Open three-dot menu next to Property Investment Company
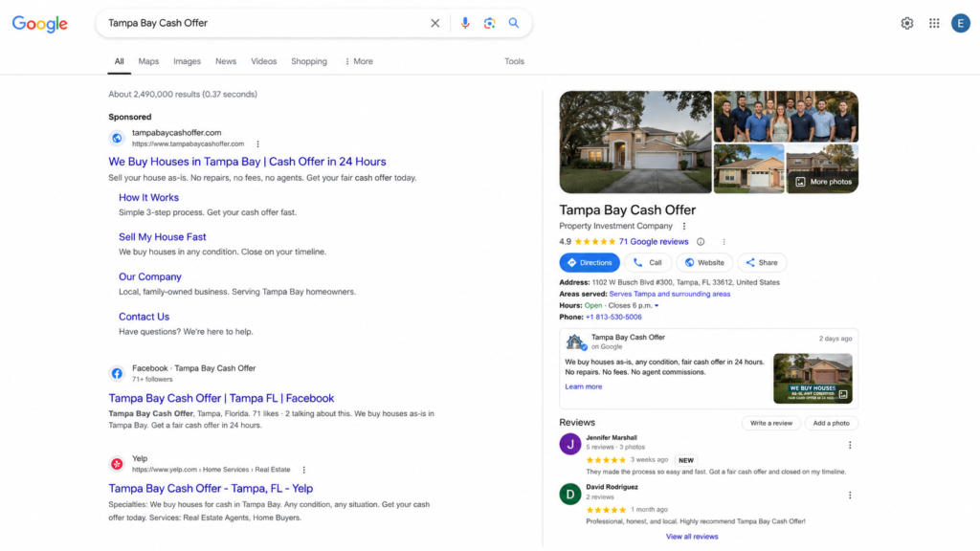This screenshot has height=551, width=980. coord(683,226)
